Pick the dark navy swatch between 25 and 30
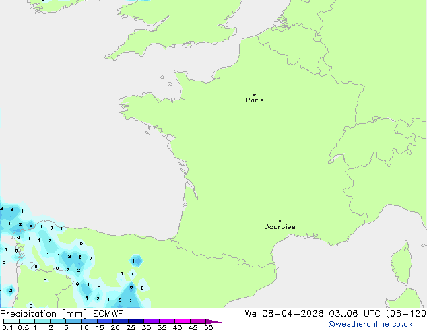 pyautogui.click(x=136, y=321)
